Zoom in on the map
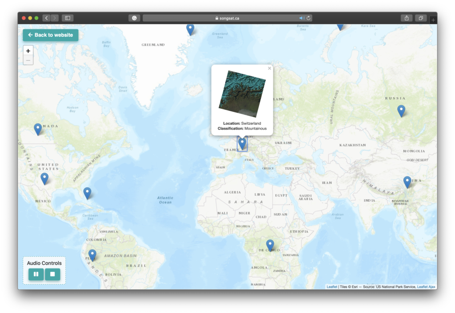 [28, 51]
